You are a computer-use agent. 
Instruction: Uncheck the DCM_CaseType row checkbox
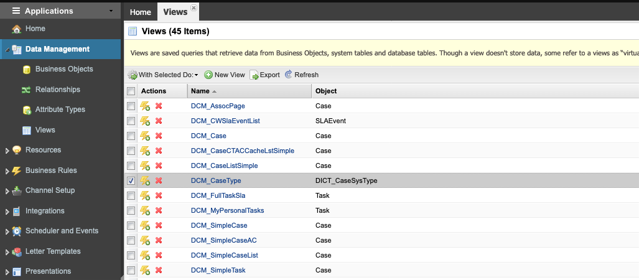[131, 180]
